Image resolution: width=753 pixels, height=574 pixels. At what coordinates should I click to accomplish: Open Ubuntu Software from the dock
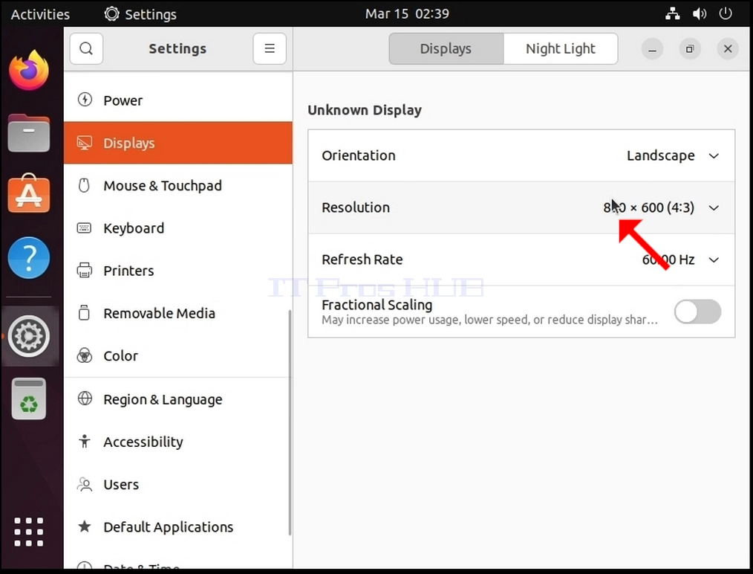click(29, 194)
